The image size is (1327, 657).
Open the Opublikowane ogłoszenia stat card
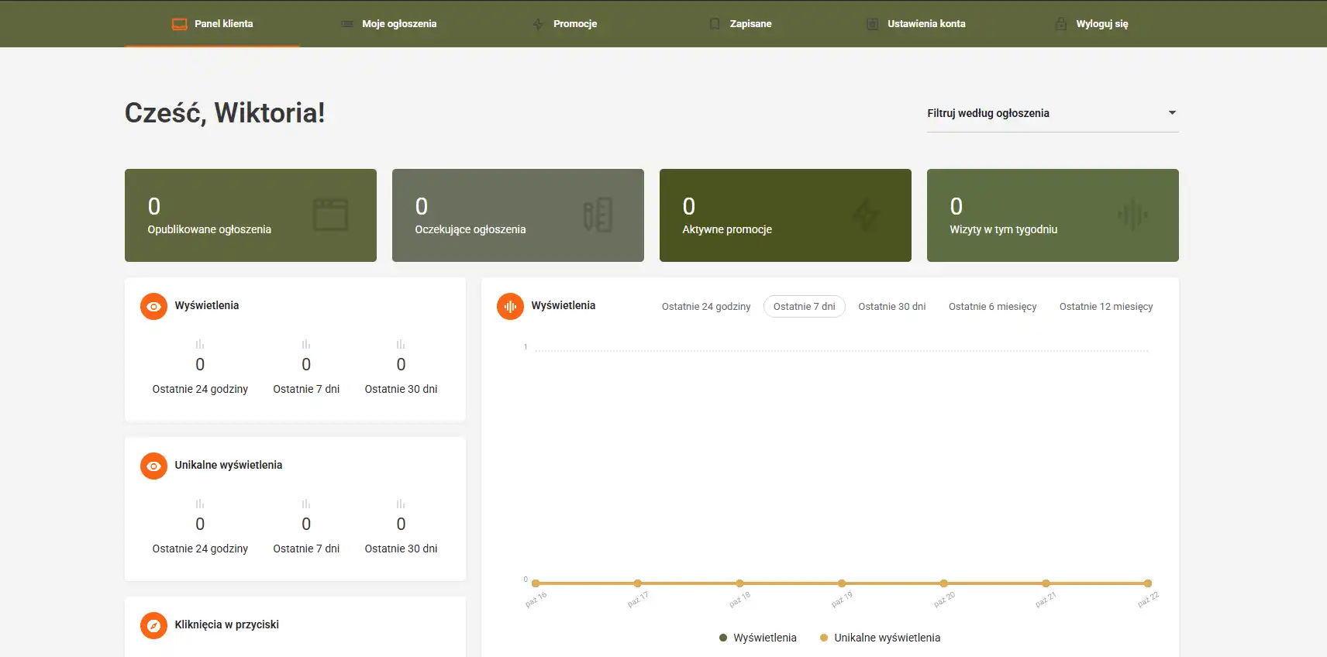[x=250, y=215]
